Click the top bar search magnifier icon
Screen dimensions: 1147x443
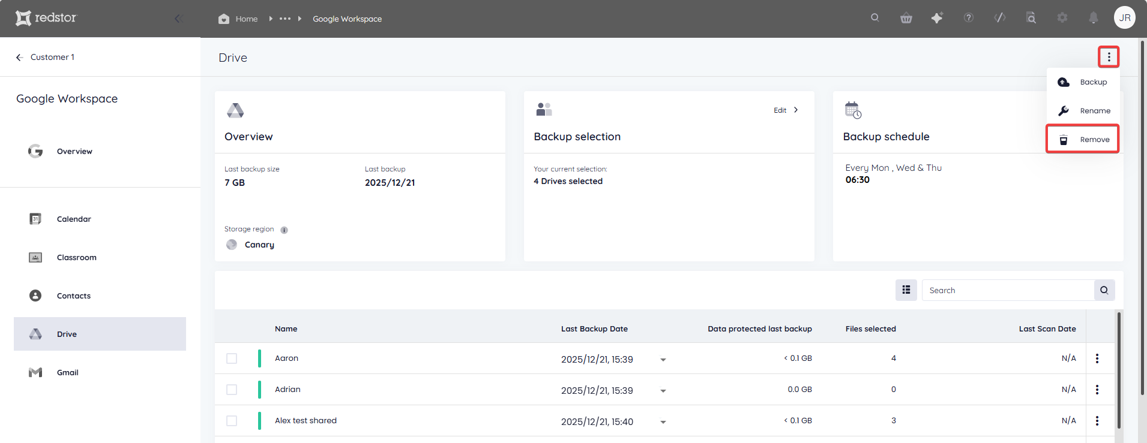click(x=875, y=17)
